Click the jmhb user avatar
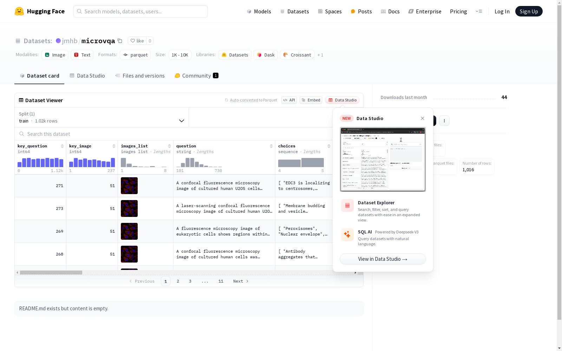The width and height of the screenshot is (562, 351). [58, 41]
